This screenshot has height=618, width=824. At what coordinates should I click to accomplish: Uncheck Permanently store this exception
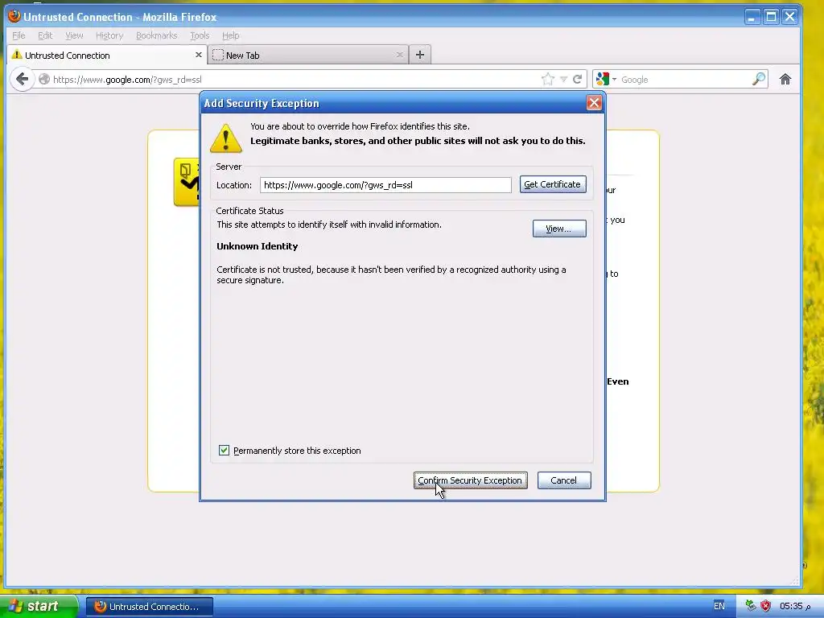pyautogui.click(x=224, y=451)
